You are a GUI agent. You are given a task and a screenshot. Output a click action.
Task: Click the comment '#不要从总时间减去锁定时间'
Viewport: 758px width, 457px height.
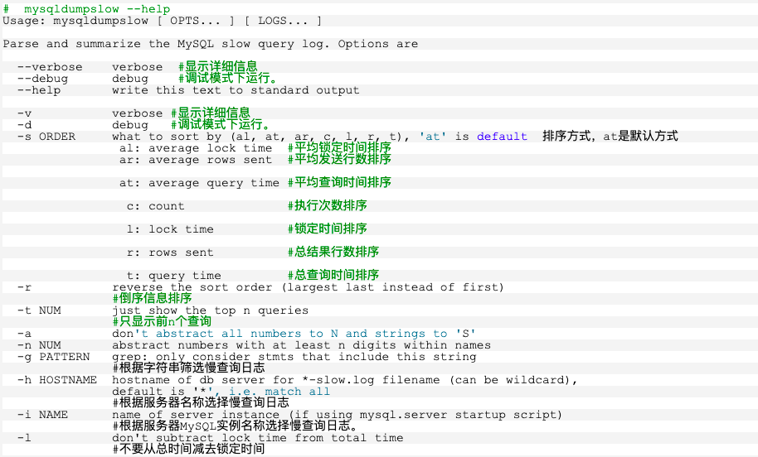[188, 449]
